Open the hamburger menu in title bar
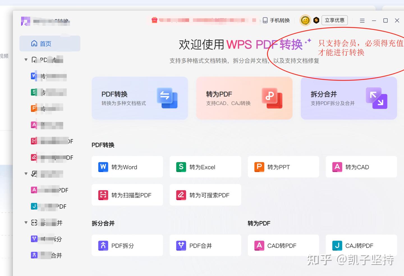404x276 pixels. click(362, 20)
